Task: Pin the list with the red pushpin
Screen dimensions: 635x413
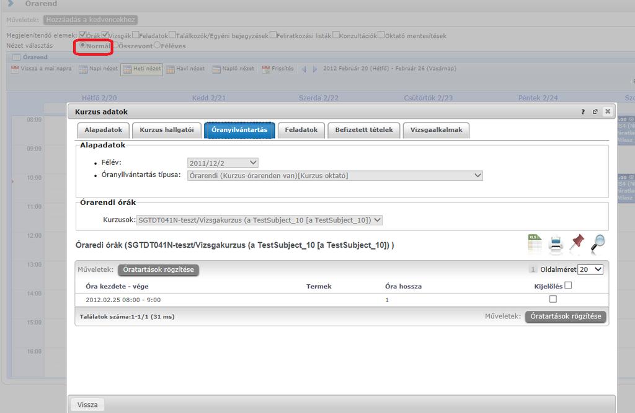Action: click(x=577, y=244)
